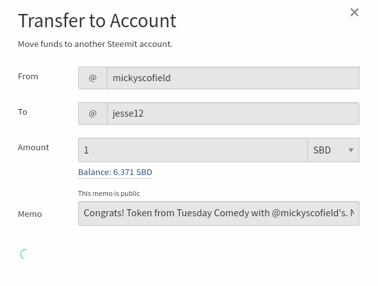Viewport: 378px width, 286px height.
Task: Click the Transfer to Account heading
Action: click(x=97, y=21)
